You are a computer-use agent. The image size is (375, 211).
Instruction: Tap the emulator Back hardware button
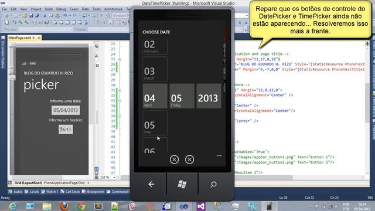[151, 184]
